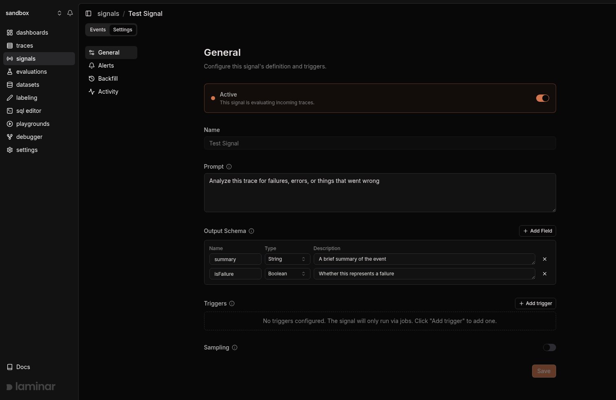The height and width of the screenshot is (400, 616).
Task: Edit the summary field description
Action: coord(424,259)
